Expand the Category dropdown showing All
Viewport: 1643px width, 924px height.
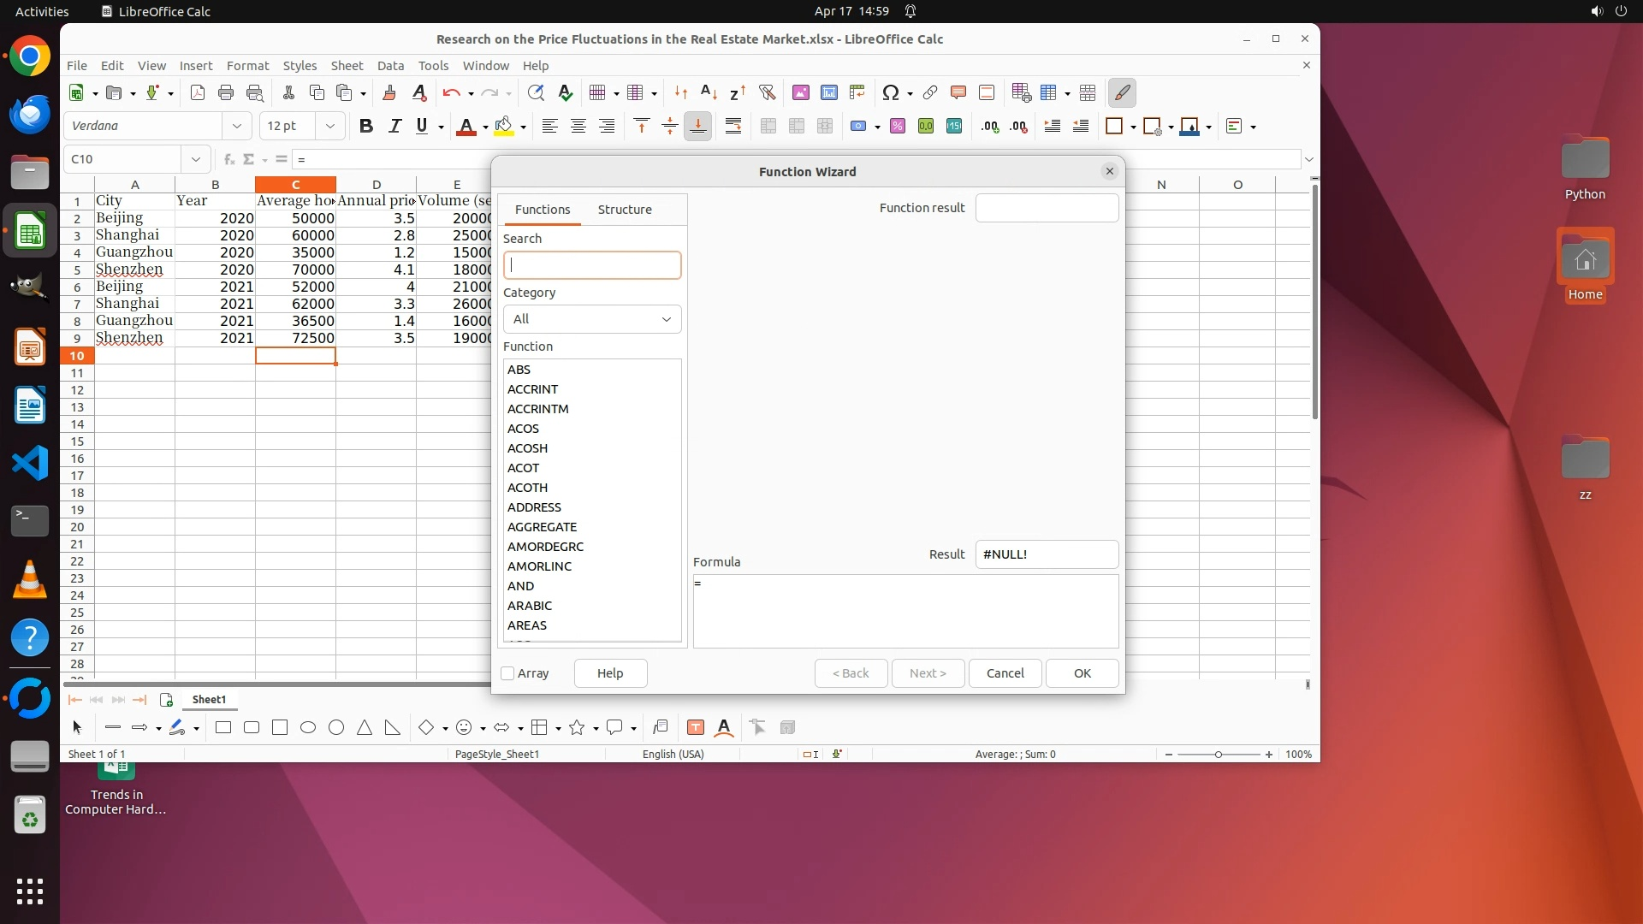[592, 319]
